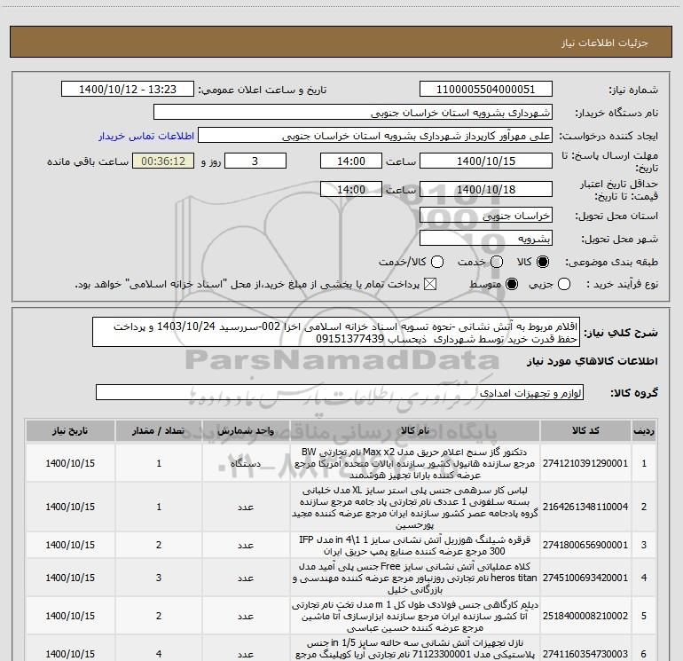Click the کد کالا column header

click(585, 431)
